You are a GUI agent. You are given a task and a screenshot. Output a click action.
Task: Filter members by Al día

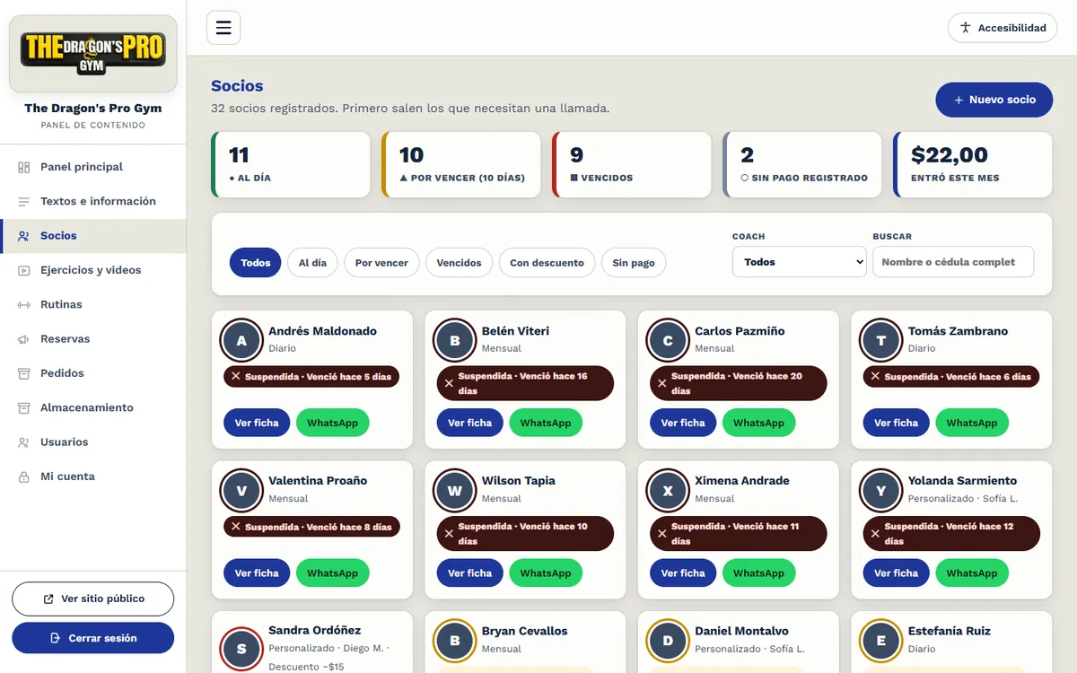click(312, 263)
